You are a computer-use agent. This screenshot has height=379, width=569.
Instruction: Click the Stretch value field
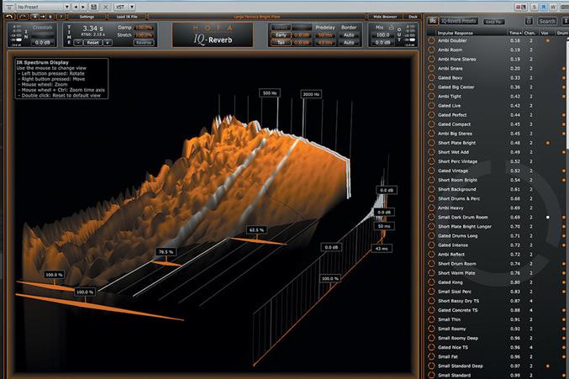coord(144,35)
